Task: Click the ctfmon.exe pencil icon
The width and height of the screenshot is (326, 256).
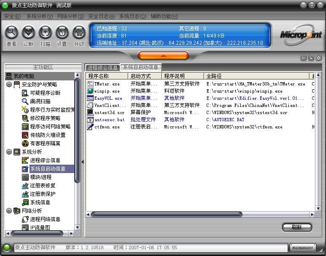Action: [x=90, y=127]
